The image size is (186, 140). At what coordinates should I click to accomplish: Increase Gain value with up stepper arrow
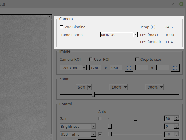[177, 117]
